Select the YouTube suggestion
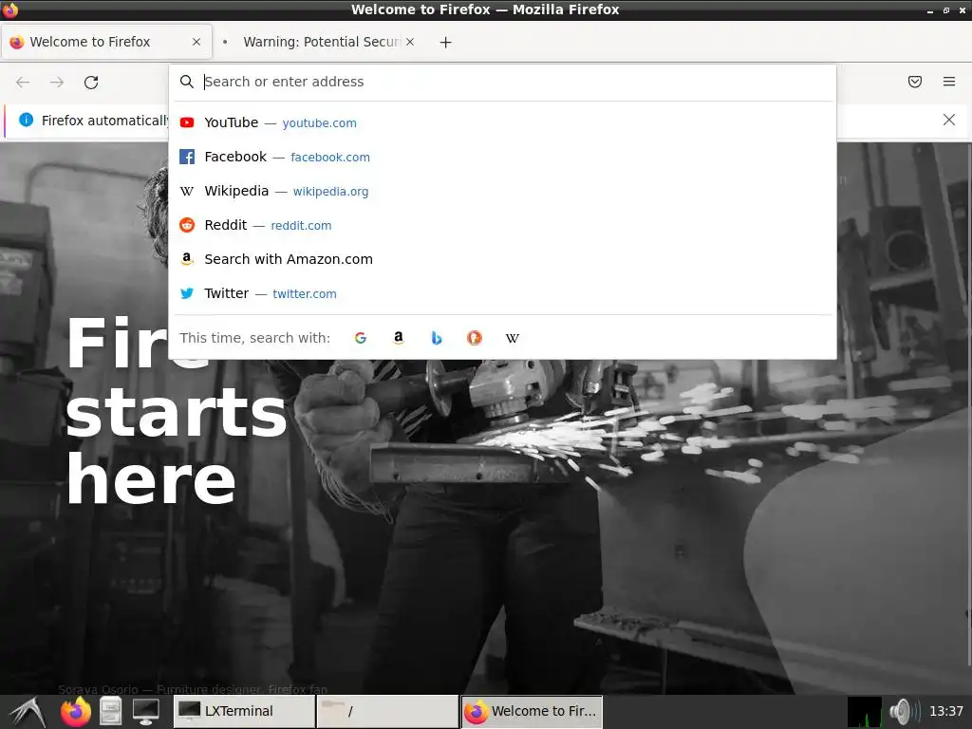This screenshot has width=972, height=729. point(503,122)
